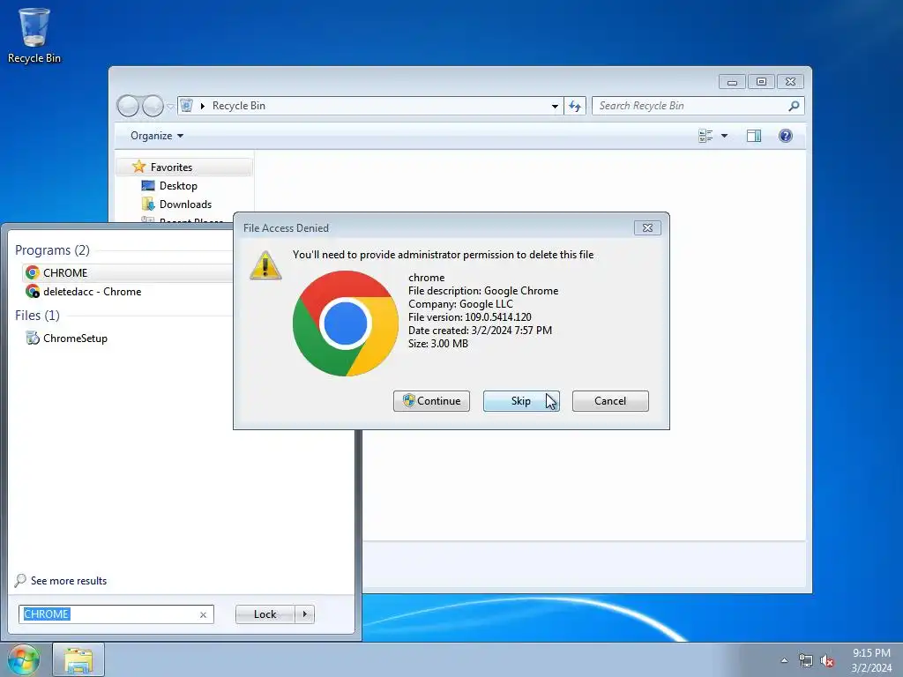The width and height of the screenshot is (903, 677).
Task: Maximize the Recycle Bin window
Action: point(761,82)
